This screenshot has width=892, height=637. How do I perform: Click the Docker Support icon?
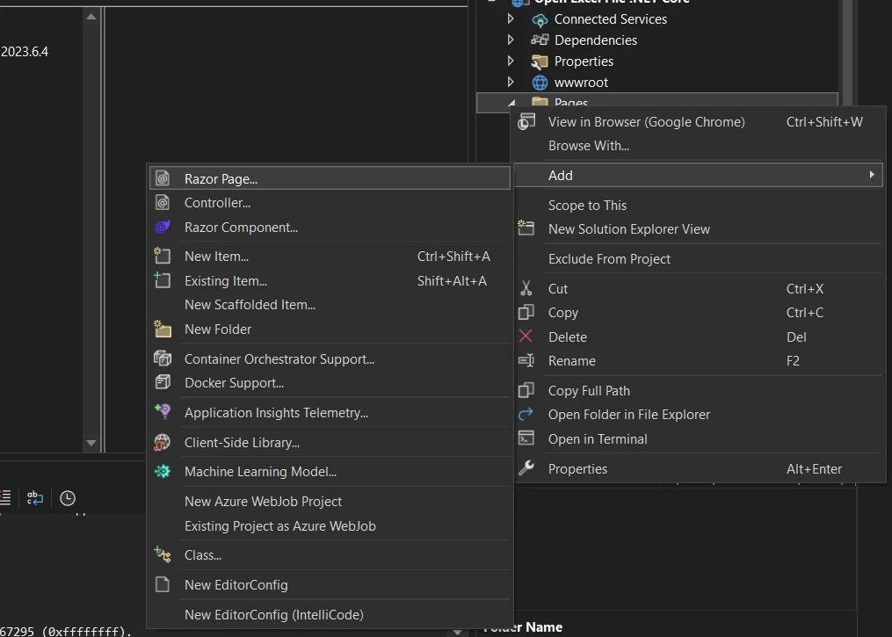click(163, 383)
